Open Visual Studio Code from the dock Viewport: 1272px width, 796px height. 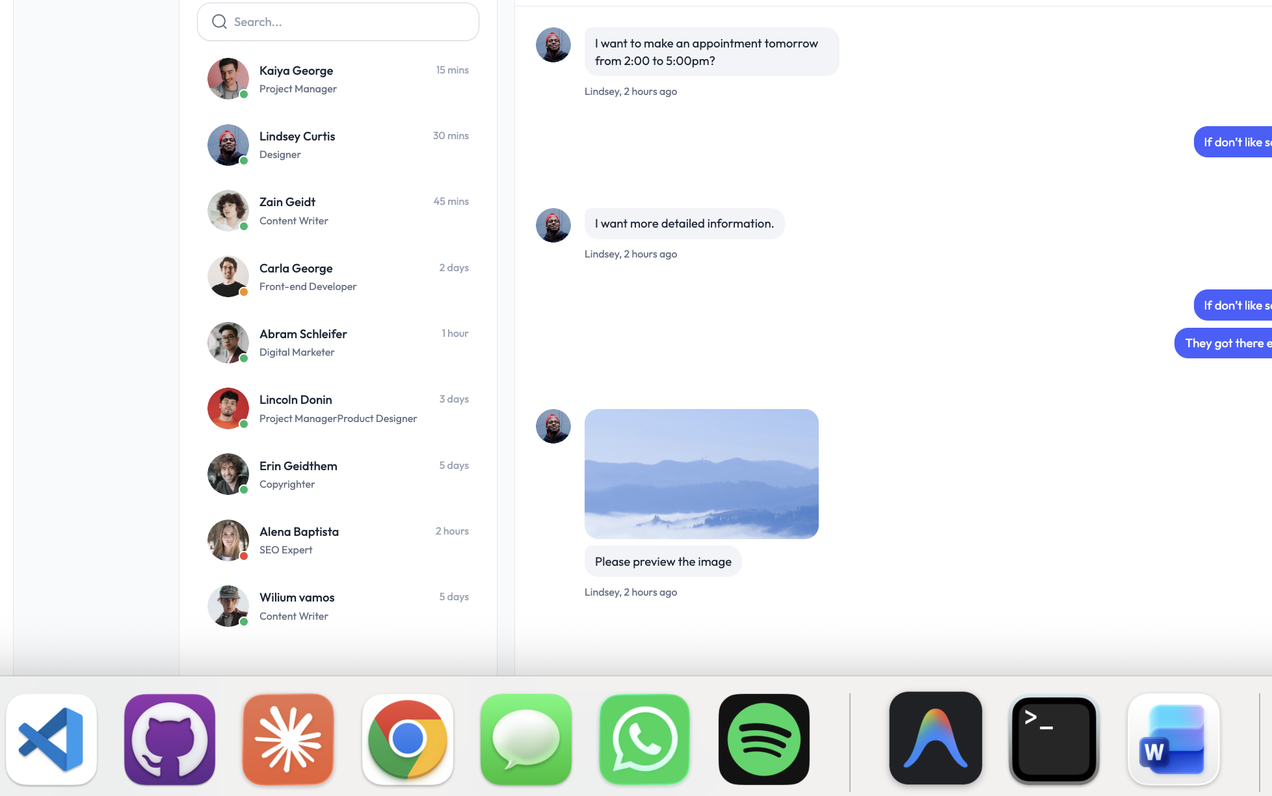52,739
